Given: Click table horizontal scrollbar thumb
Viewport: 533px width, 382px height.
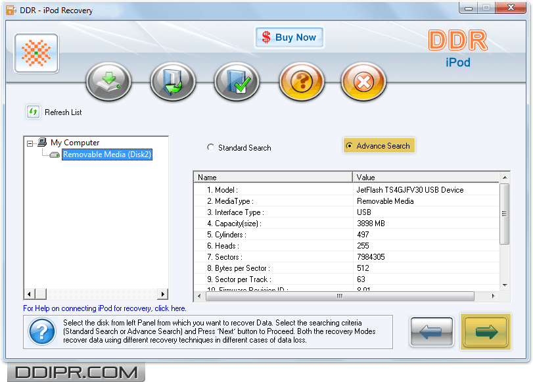Looking at the screenshot, I should coord(340,297).
